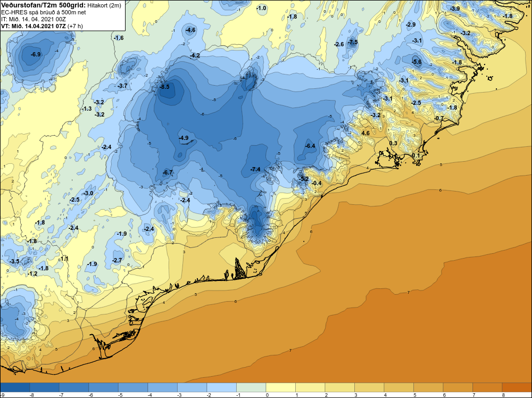Click the -6.9 temperature label

[x=36, y=54]
